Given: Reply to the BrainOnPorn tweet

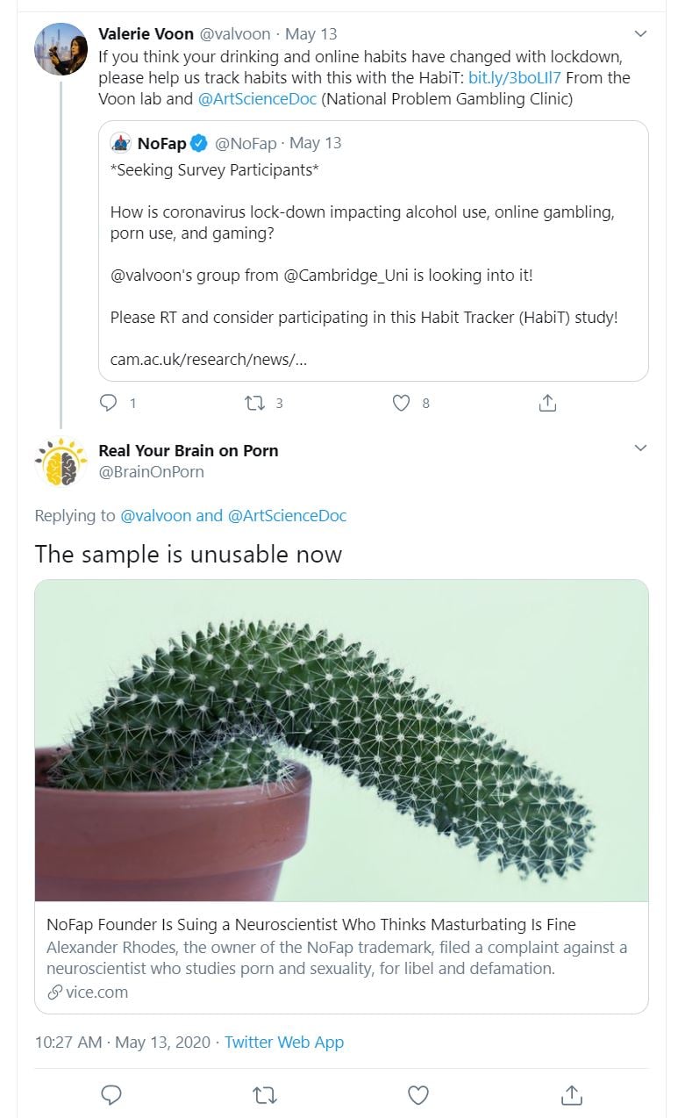Looking at the screenshot, I should tap(111, 1094).
